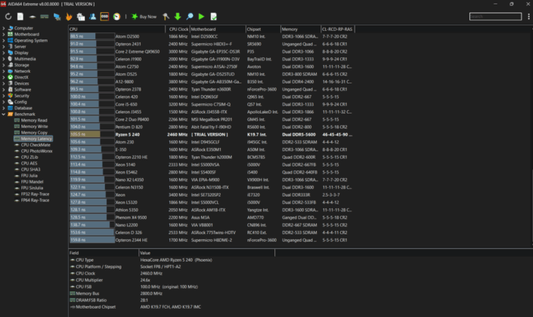
Task: Click the results sheet with checkmark icon
Action: point(213,17)
